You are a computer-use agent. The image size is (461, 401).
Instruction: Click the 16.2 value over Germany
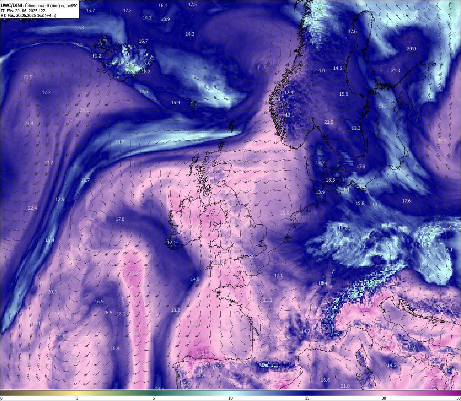click(x=343, y=228)
